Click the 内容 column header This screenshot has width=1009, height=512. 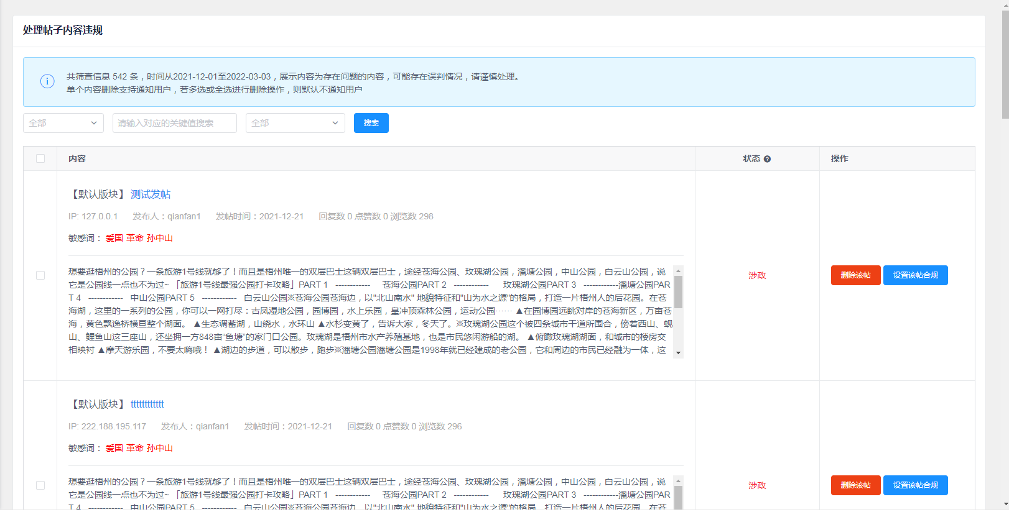[x=77, y=158]
